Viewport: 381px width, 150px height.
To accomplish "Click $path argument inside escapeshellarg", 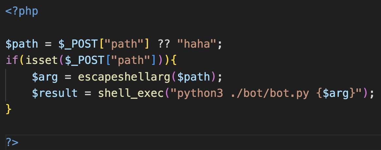I will (x=193, y=77).
